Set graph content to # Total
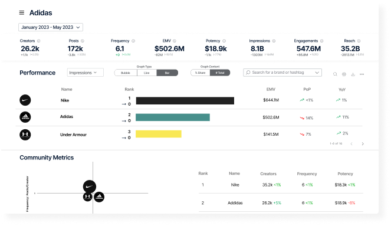Screen dimensions: 391x226 [220, 73]
